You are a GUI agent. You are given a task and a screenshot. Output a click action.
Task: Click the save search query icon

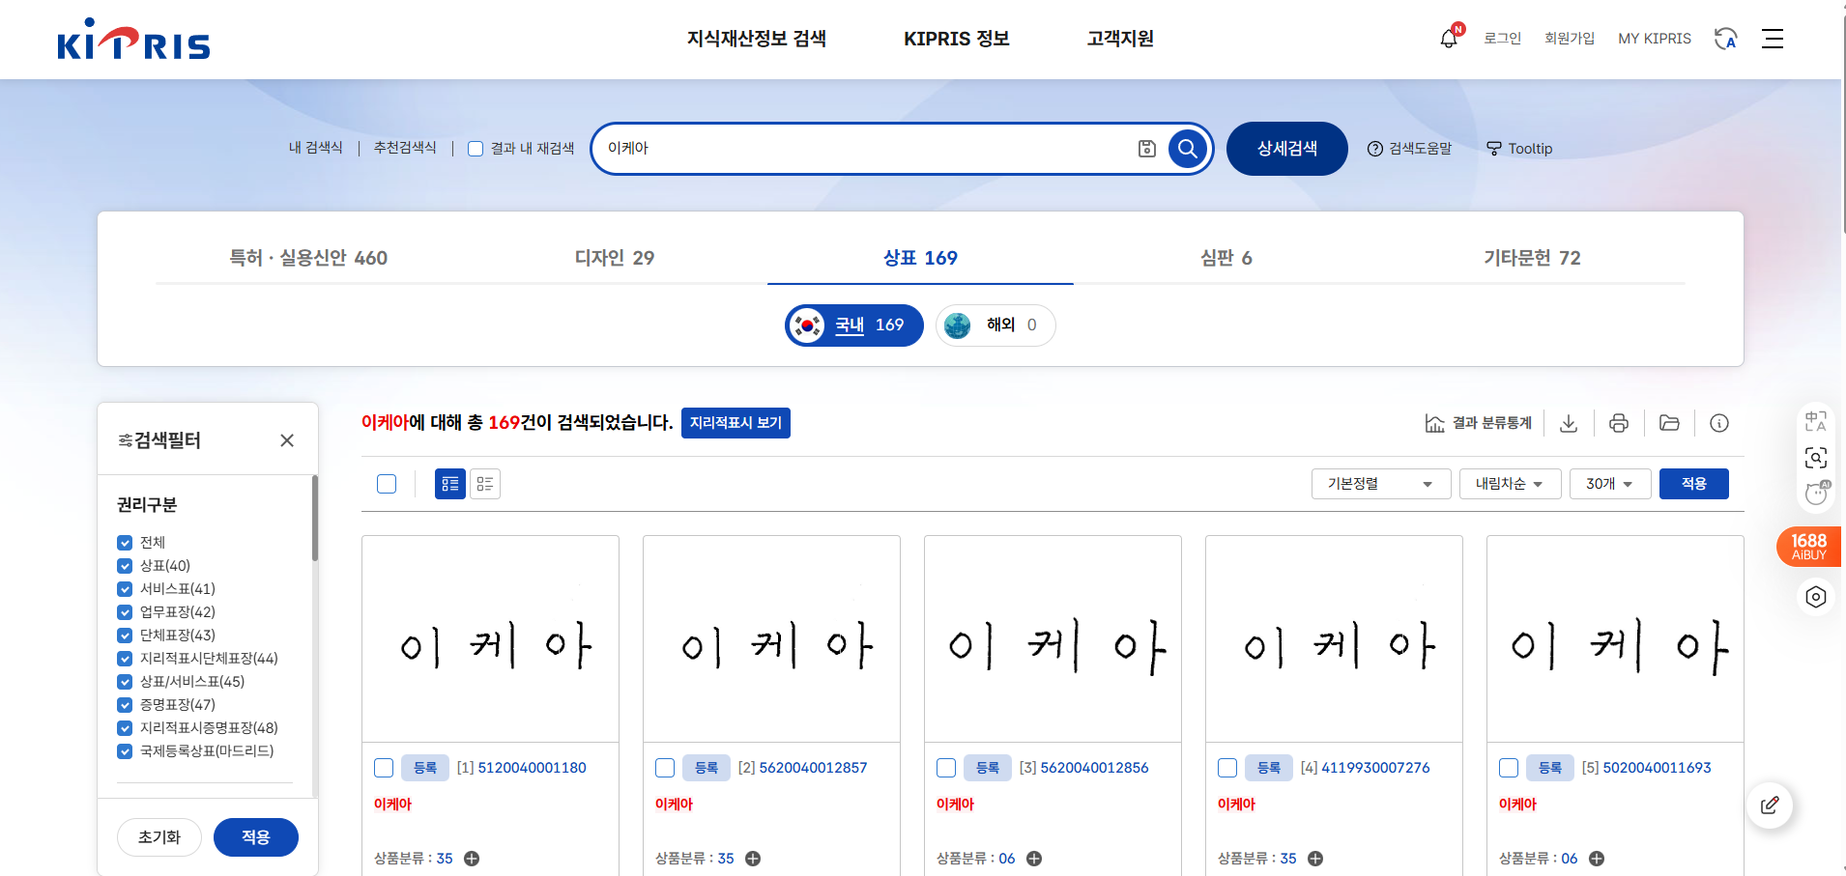(x=1146, y=149)
